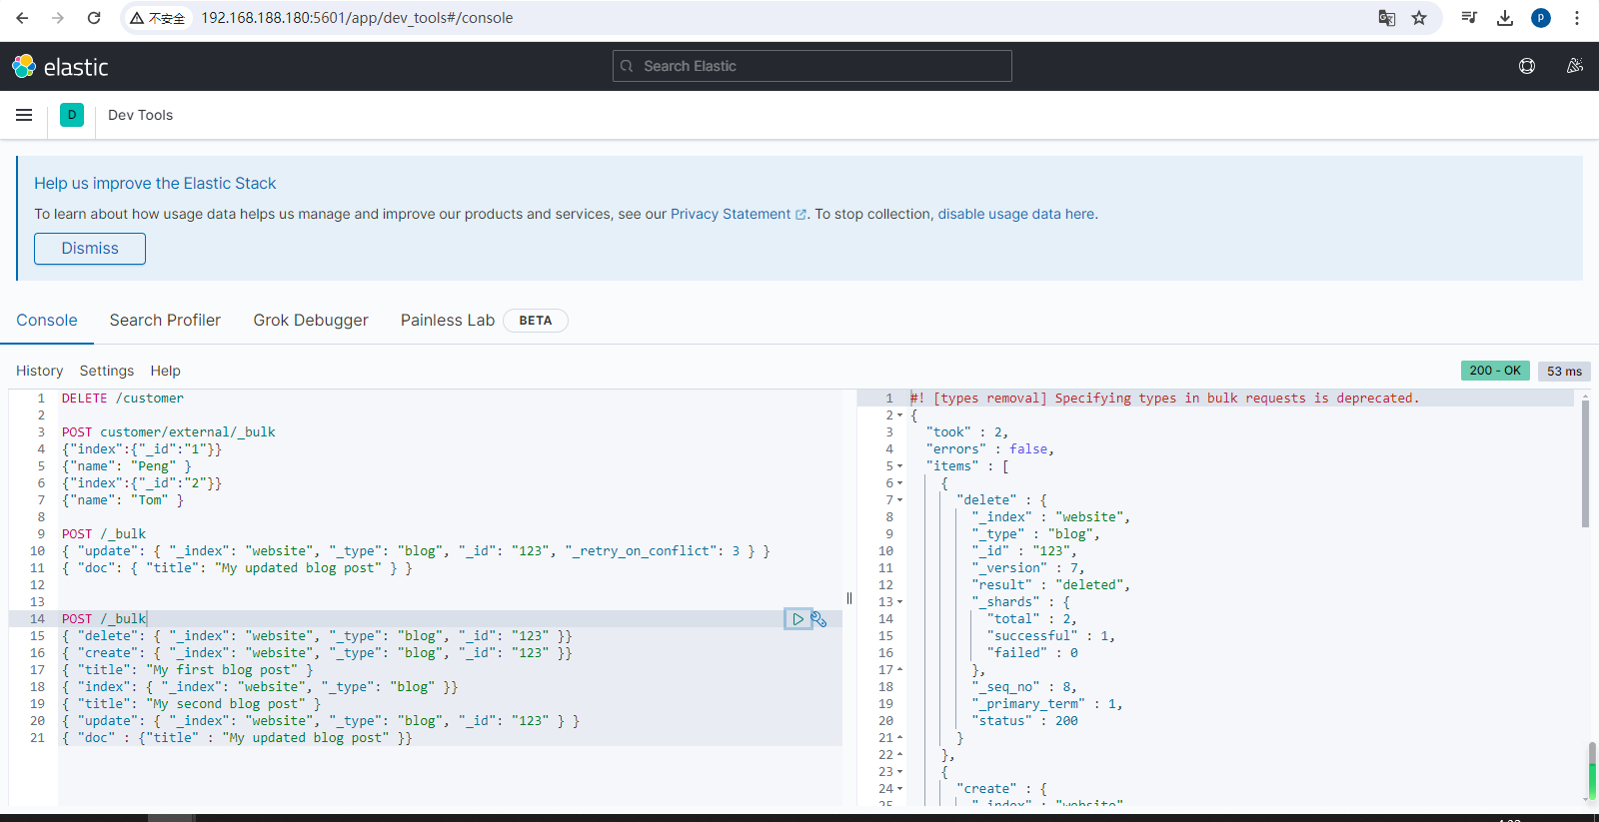Click the BETA badge next to Painless Lab
Viewport: 1599px width, 822px height.
click(x=536, y=321)
